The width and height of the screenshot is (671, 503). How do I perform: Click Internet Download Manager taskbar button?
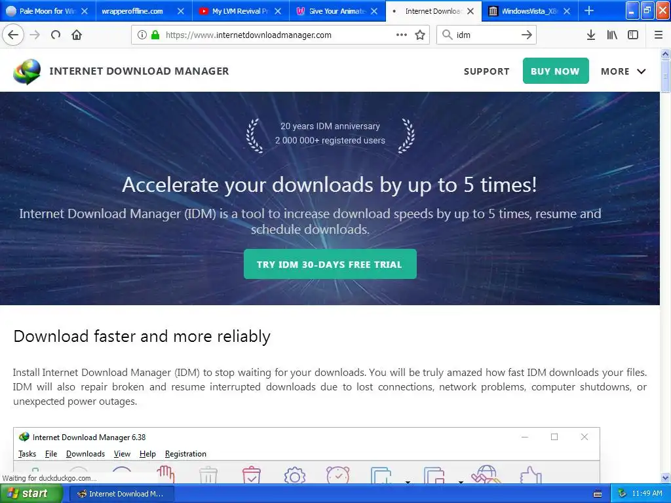121,494
